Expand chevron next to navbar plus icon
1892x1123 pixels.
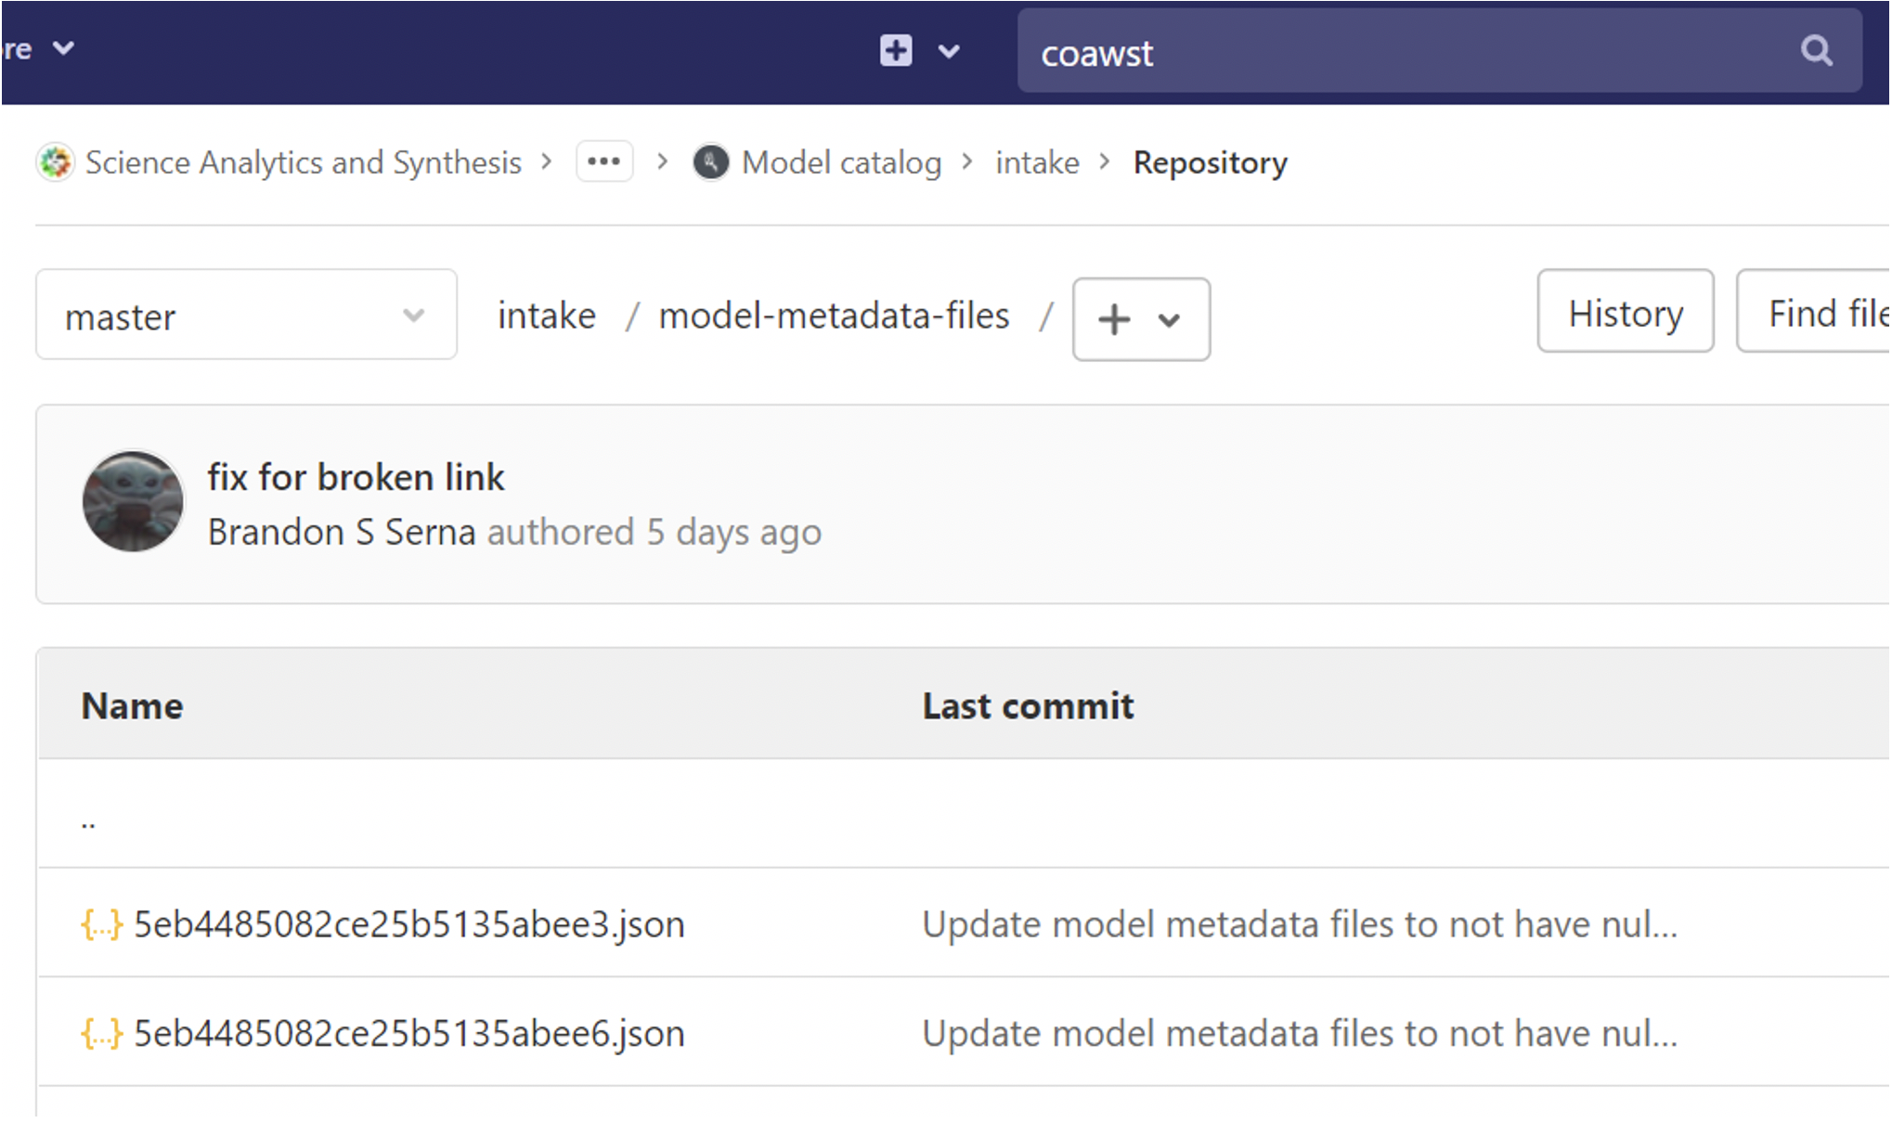[949, 52]
